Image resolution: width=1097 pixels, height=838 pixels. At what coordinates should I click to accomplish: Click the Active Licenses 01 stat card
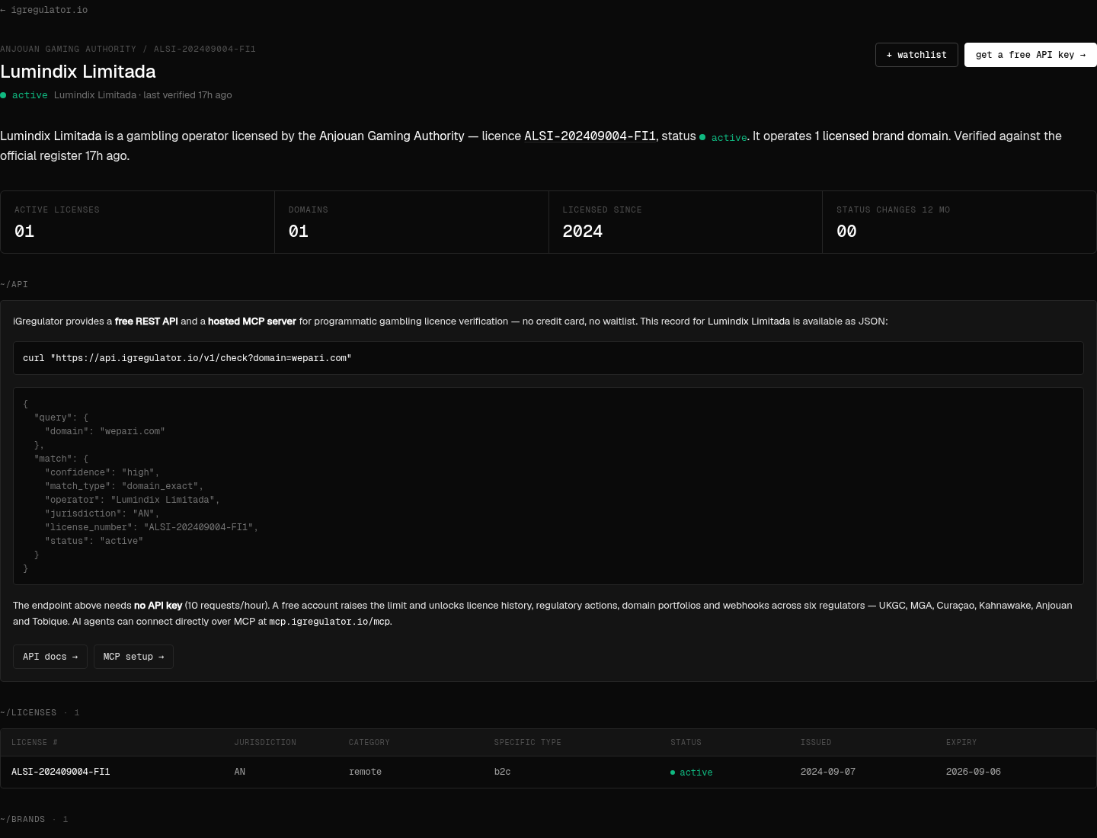[137, 222]
